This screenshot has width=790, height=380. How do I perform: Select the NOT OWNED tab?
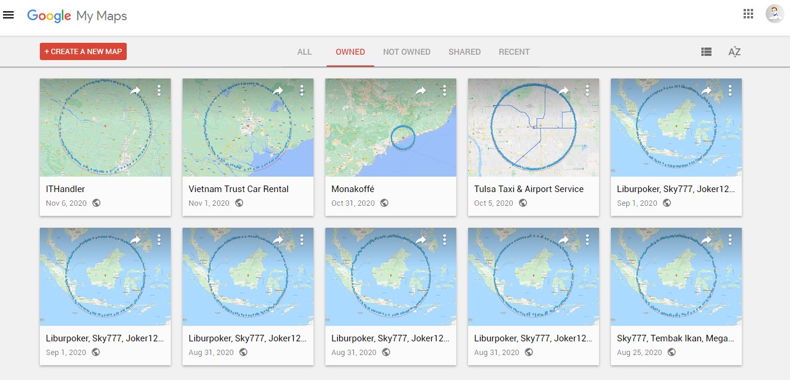(x=406, y=52)
